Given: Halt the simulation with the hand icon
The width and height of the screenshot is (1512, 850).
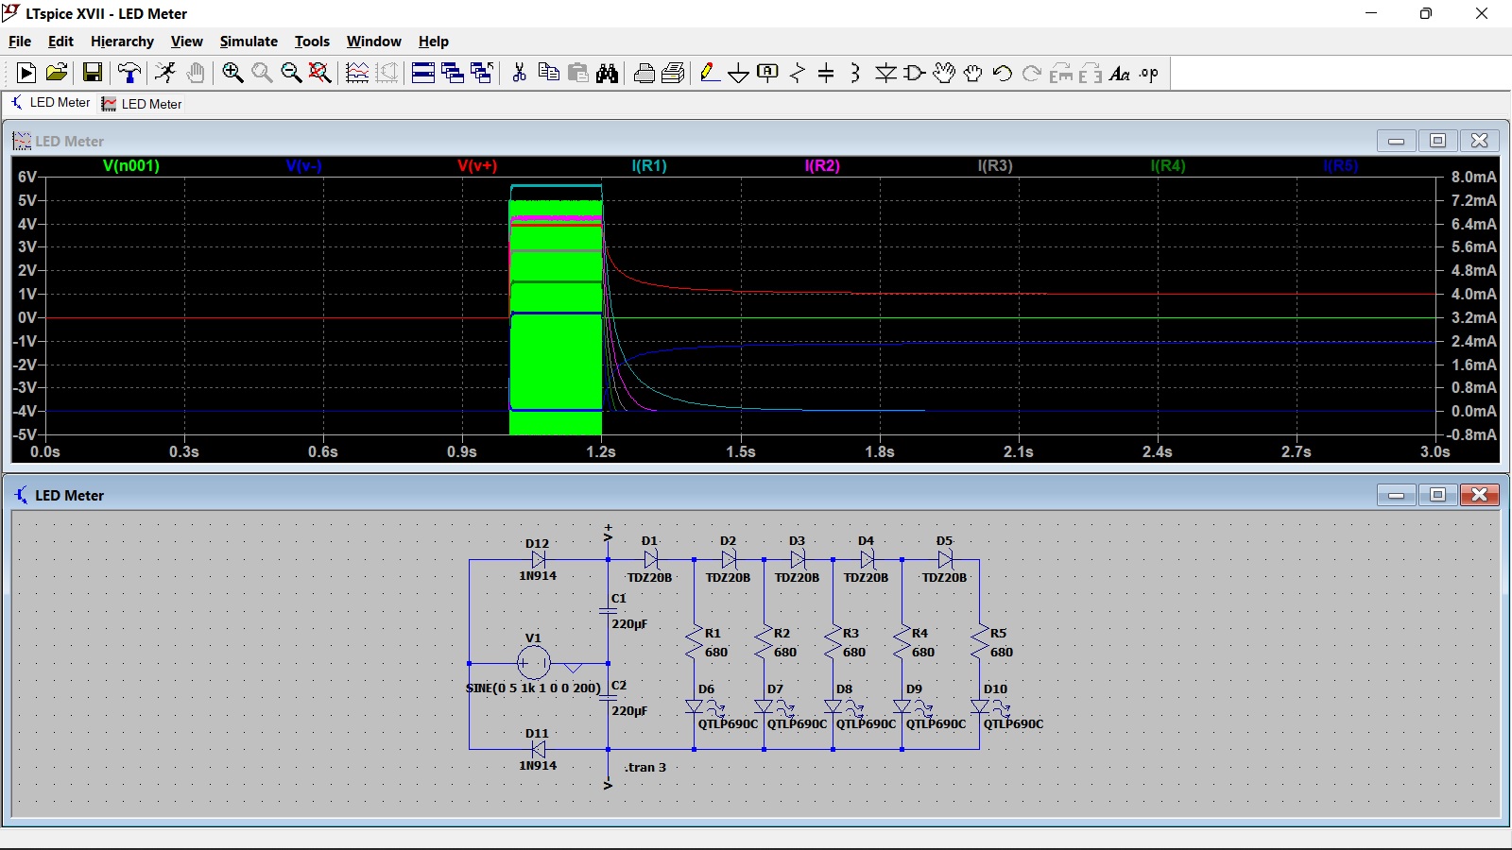Looking at the screenshot, I should tap(196, 73).
